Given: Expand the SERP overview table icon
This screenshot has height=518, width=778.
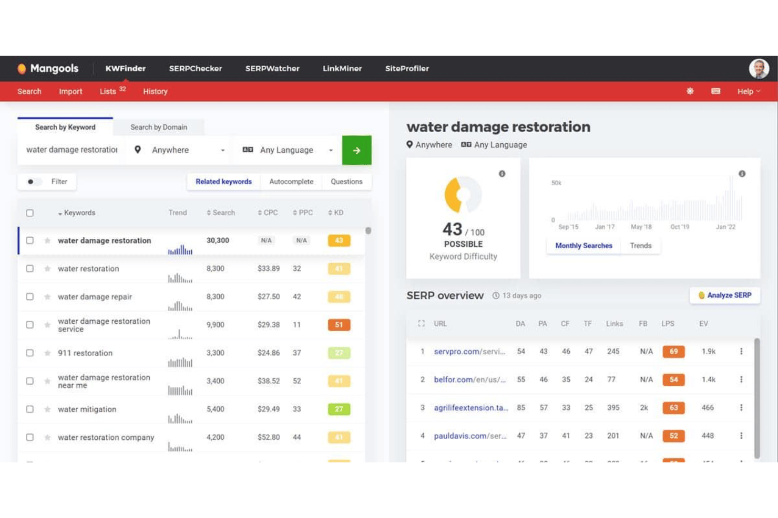Looking at the screenshot, I should coord(421,324).
